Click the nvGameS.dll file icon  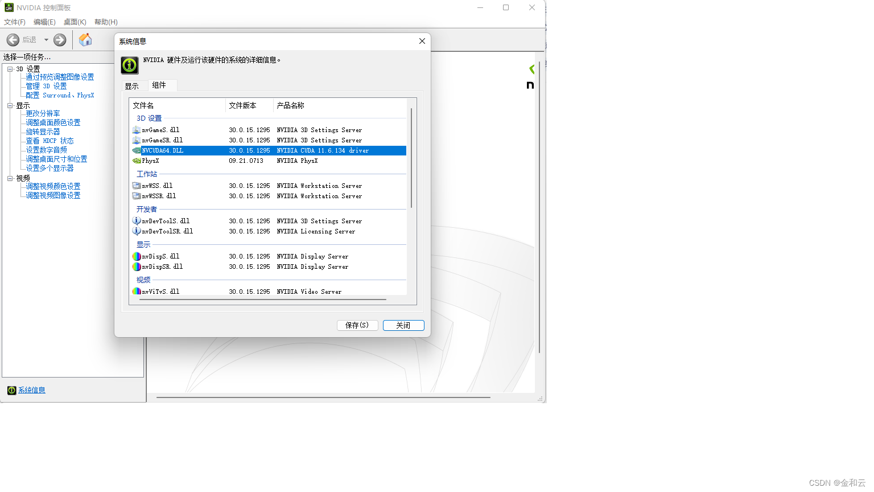(137, 130)
